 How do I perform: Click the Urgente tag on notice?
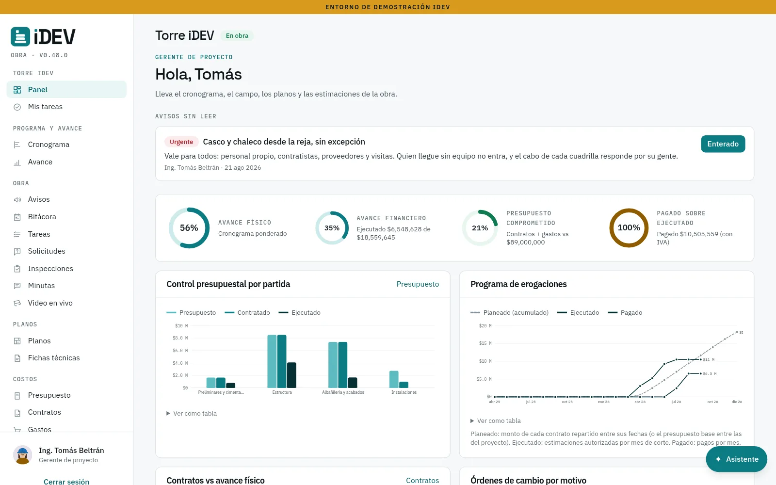(181, 142)
